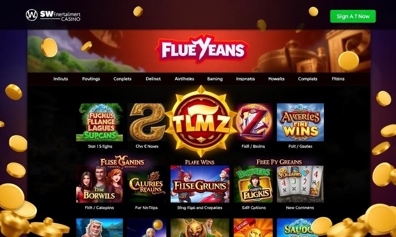Open the golden lion game thumbnail
Image resolution: width=396 pixels, height=237 pixels.
click(200, 228)
